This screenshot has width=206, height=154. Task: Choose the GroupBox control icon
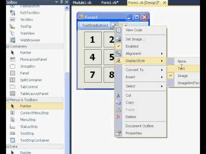(12, 66)
